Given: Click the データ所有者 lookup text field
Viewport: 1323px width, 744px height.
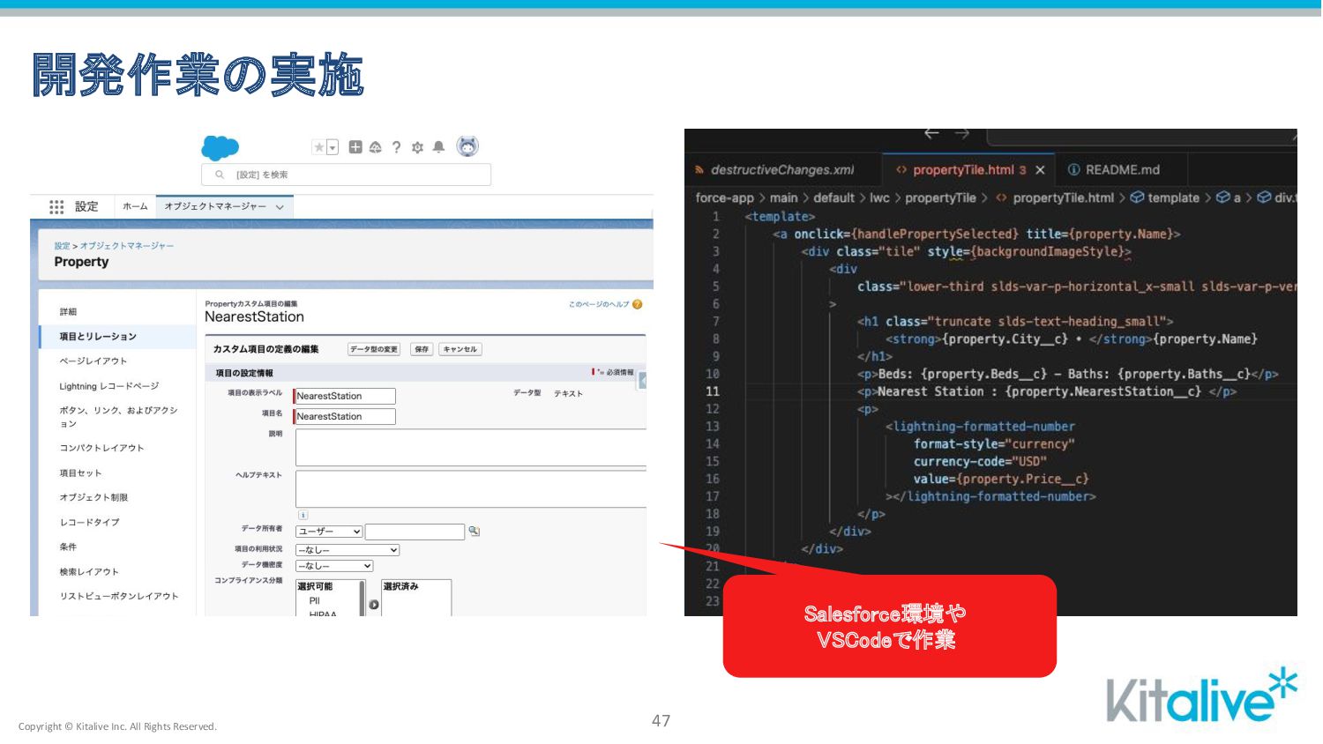Looking at the screenshot, I should click(415, 532).
